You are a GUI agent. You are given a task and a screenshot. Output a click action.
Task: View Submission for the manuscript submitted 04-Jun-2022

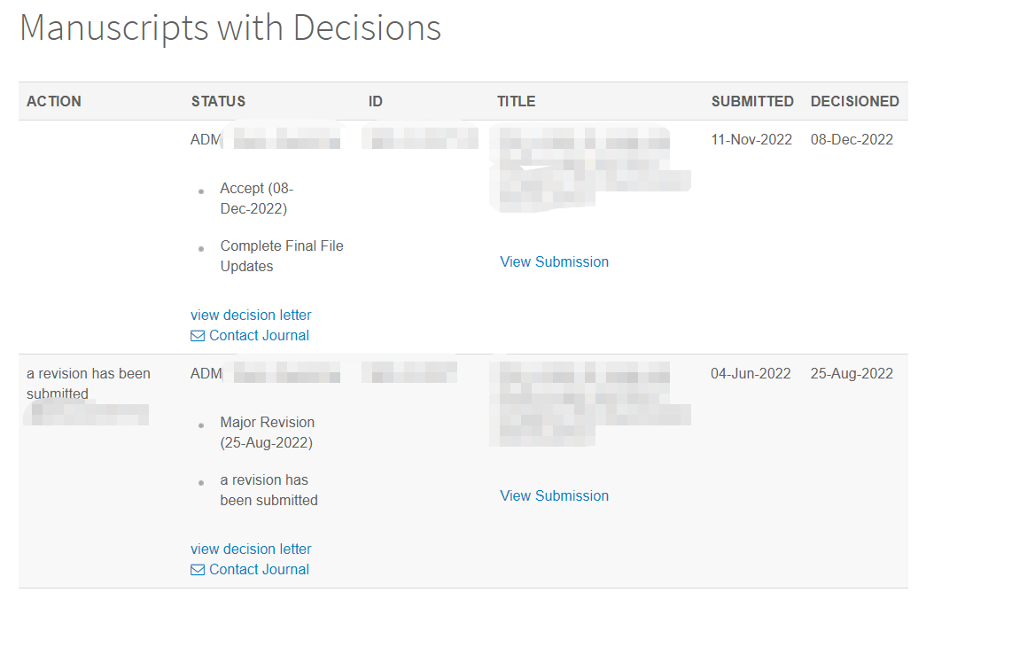(x=554, y=496)
